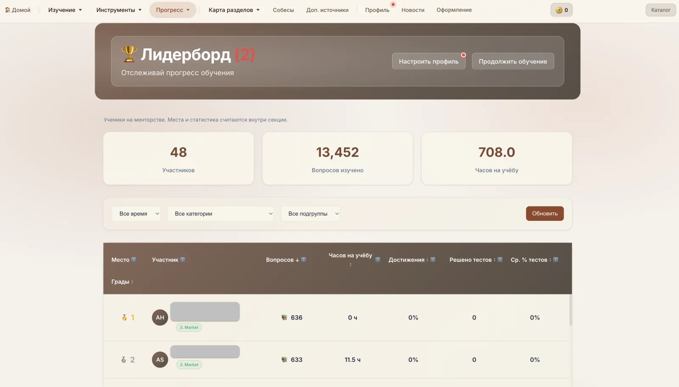
Task: Click the info icon next to Часов на учёбу
Action: coord(378,260)
